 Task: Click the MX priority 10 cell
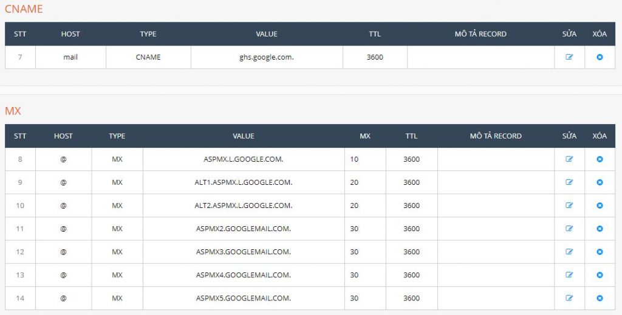pyautogui.click(x=365, y=159)
